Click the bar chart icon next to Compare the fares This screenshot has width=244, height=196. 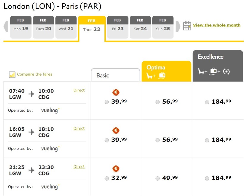click(12, 75)
